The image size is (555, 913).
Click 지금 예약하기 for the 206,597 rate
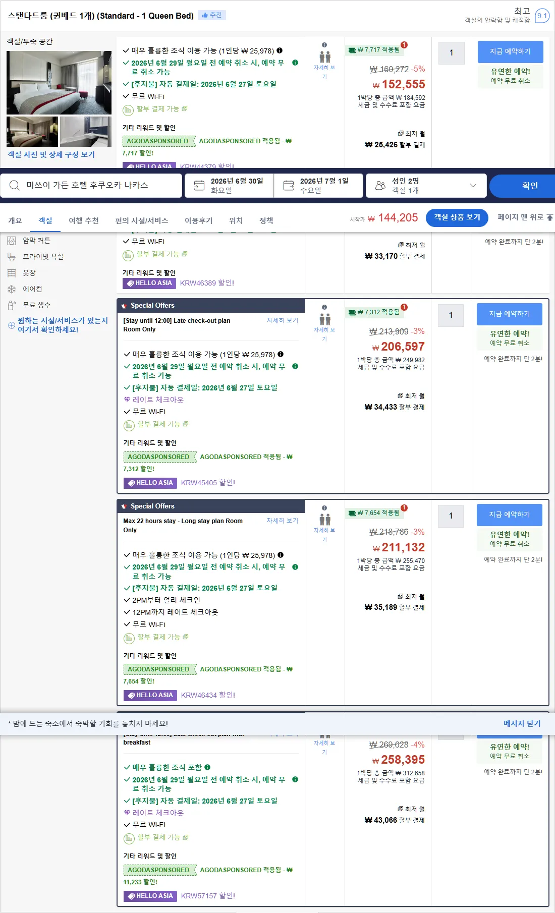(x=509, y=314)
